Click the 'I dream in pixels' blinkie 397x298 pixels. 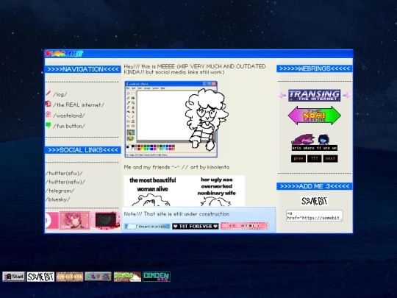[x=147, y=227]
